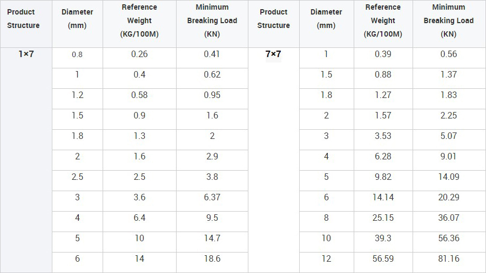Select the 7×7 product structure cell
This screenshot has width=486, height=273.
click(x=273, y=54)
